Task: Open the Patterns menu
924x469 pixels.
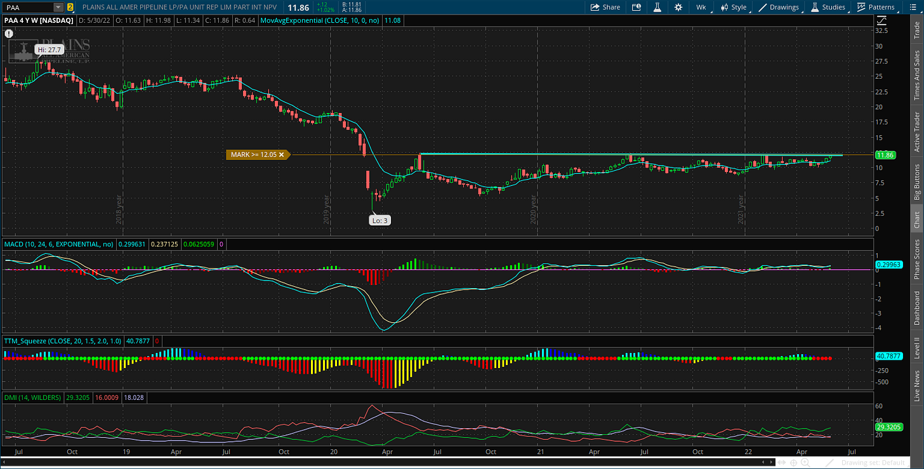Action: tap(876, 7)
